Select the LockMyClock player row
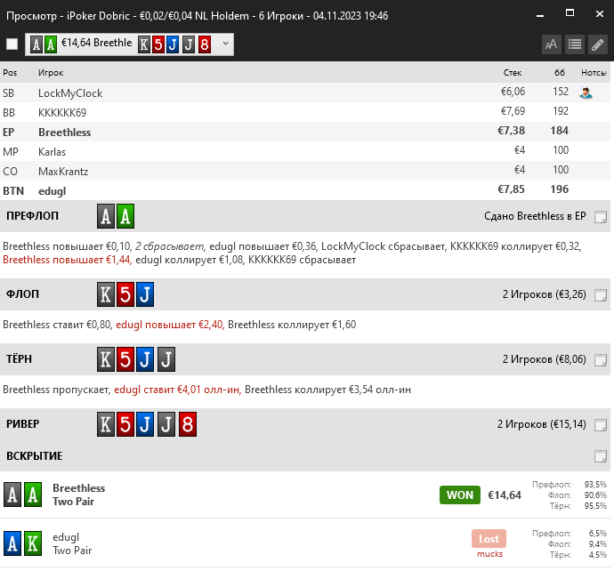This screenshot has width=614, height=579. tap(305, 92)
